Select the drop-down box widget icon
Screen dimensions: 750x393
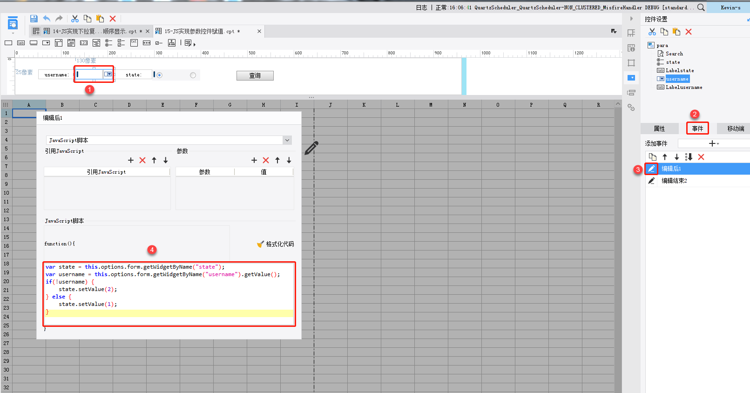[x=46, y=43]
